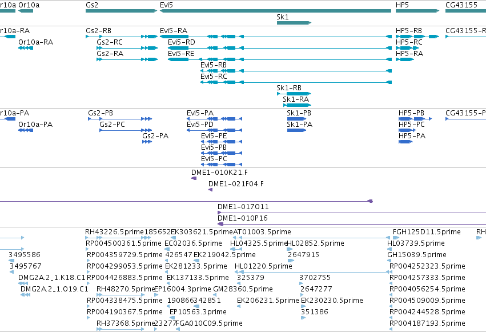Select the DME1-017O11 clone label
The height and width of the screenshot is (332, 486).
click(243, 207)
